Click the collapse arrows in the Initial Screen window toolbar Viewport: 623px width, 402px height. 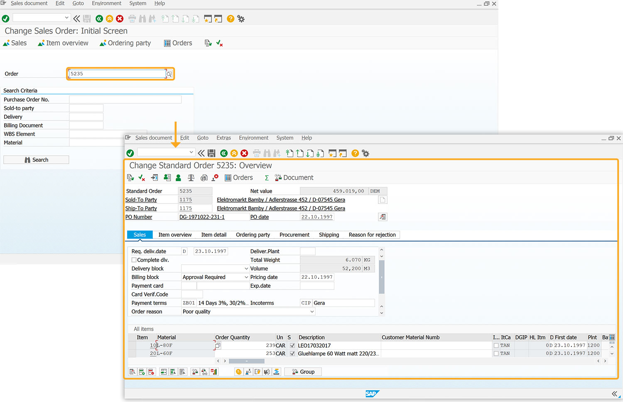(x=76, y=19)
